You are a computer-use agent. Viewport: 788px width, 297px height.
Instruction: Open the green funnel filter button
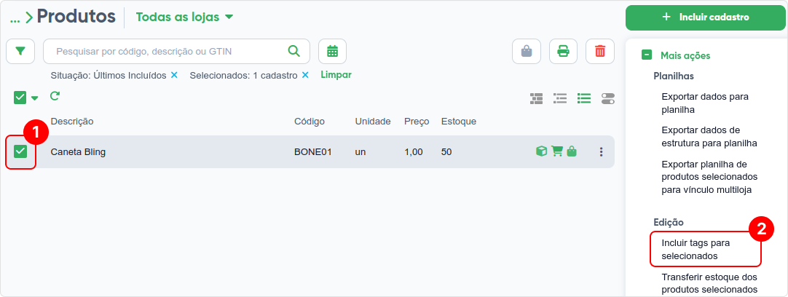(x=20, y=51)
